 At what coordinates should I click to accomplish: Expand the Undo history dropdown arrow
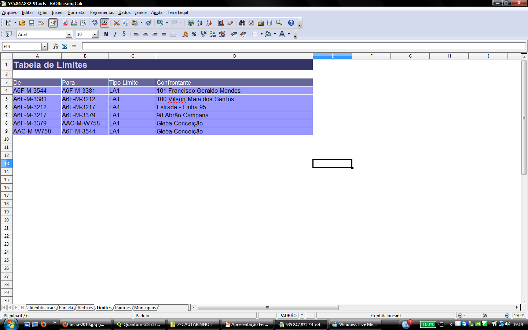pyautogui.click(x=167, y=23)
